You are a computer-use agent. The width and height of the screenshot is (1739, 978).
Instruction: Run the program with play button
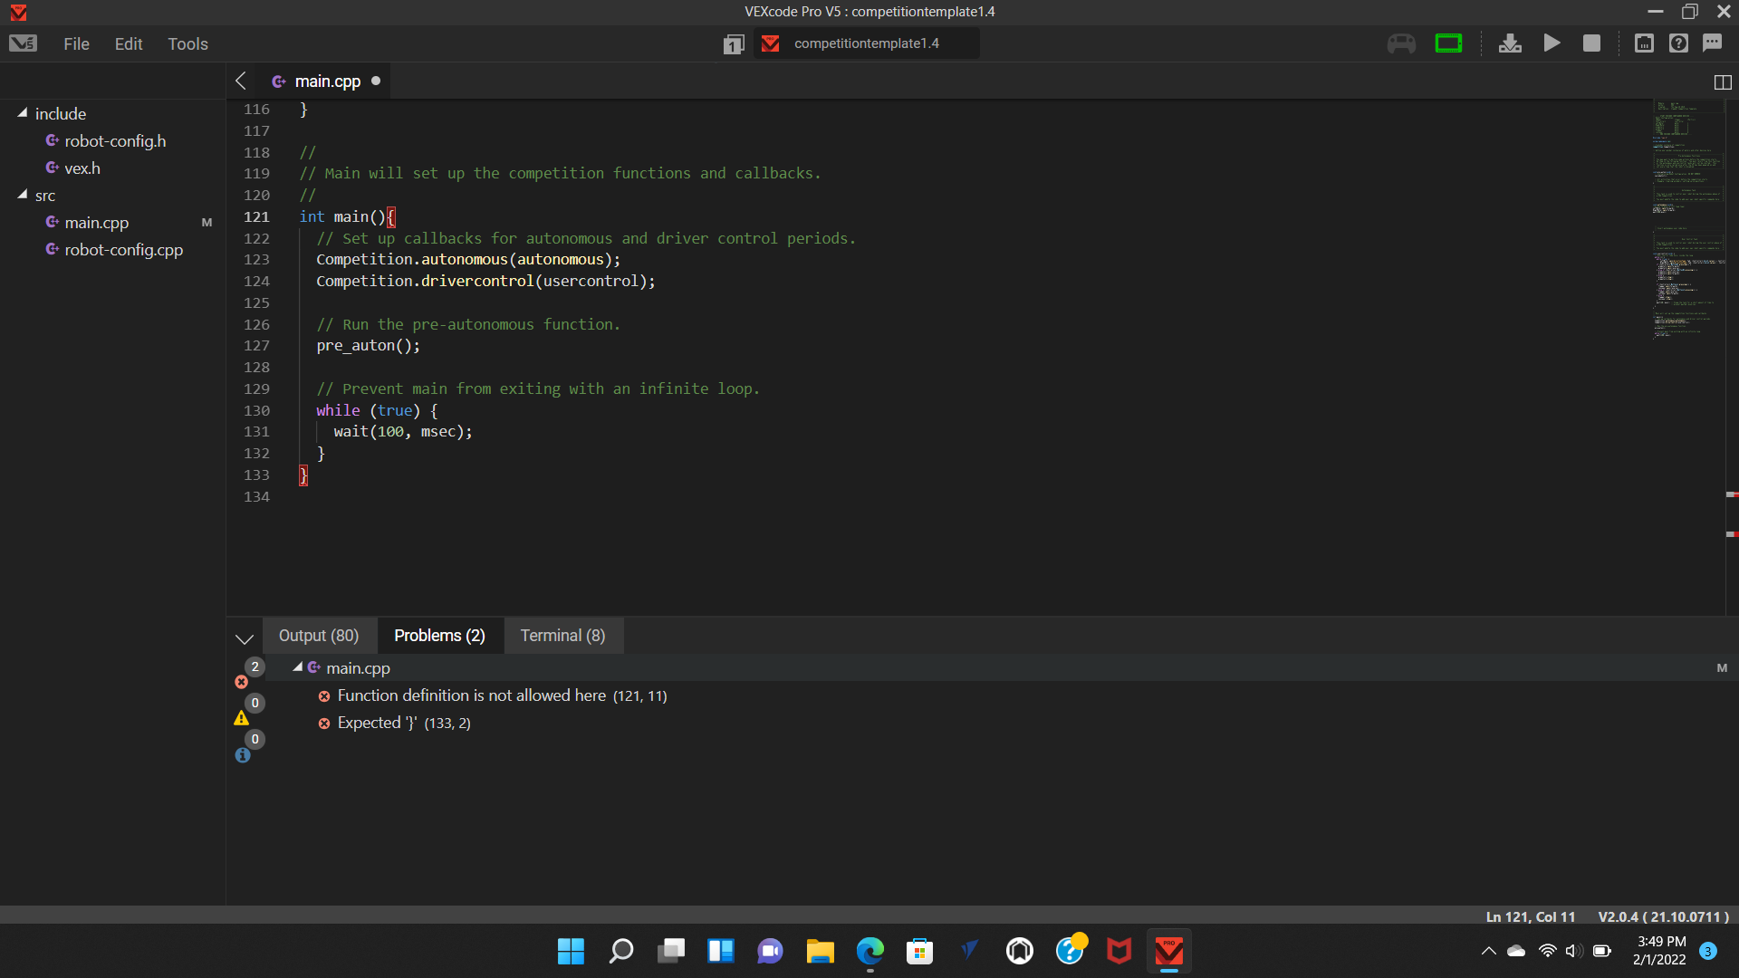point(1552,43)
